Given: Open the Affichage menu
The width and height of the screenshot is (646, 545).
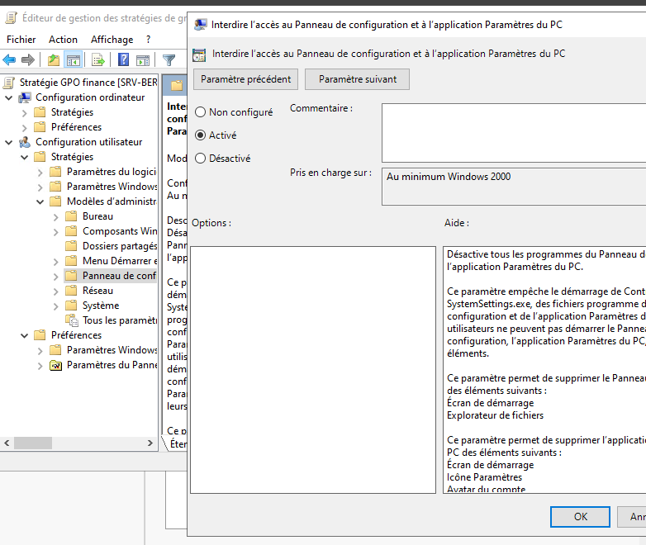Looking at the screenshot, I should click(112, 39).
